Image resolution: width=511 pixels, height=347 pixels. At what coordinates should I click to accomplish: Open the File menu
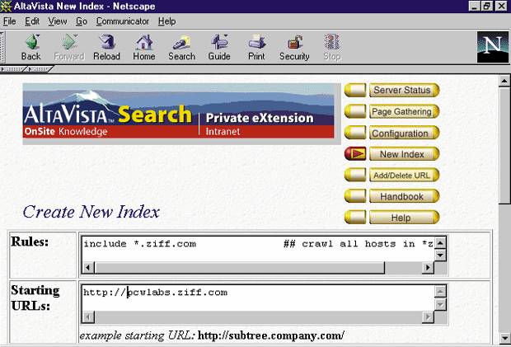[10, 21]
